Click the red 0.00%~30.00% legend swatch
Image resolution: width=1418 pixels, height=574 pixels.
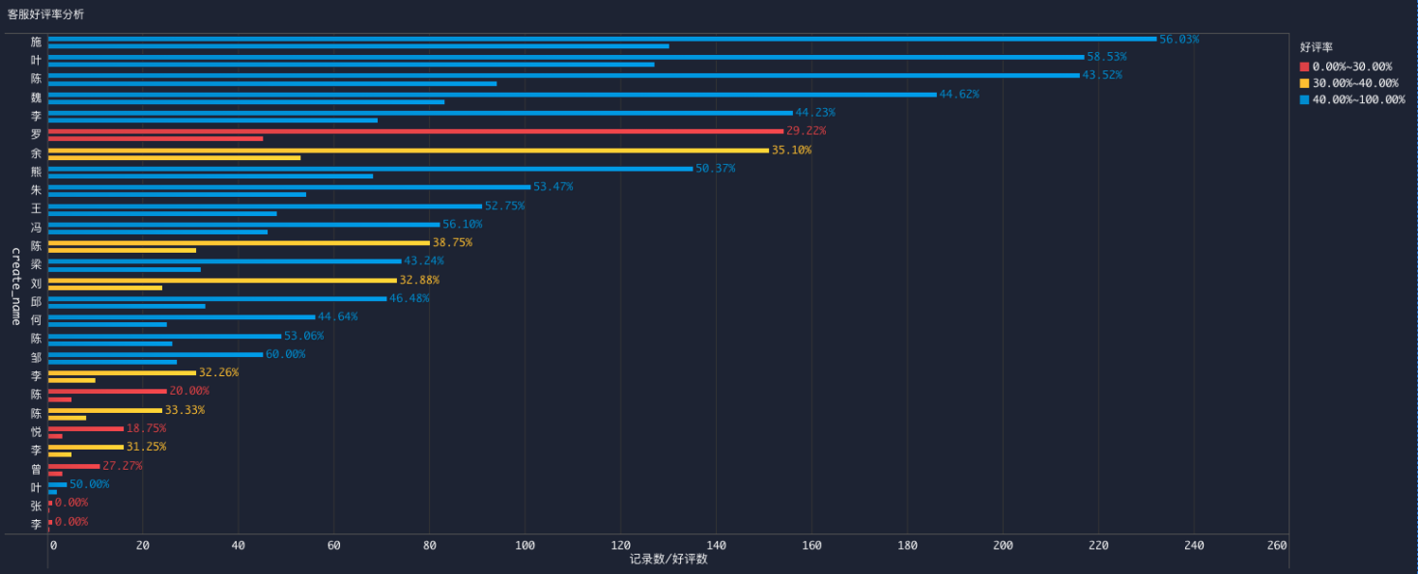click(1304, 67)
